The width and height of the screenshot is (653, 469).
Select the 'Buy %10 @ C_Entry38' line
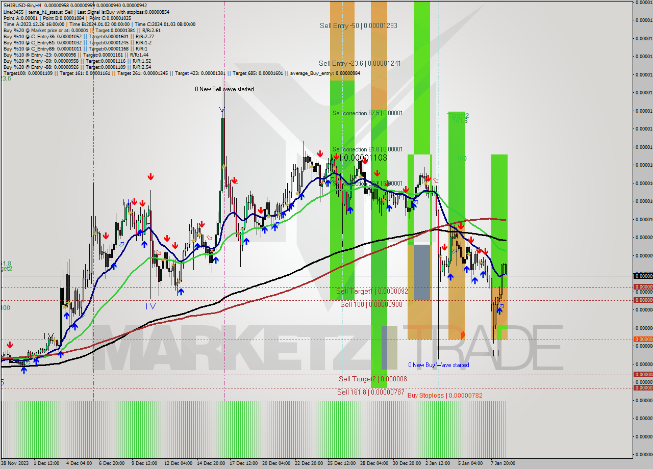tap(79, 36)
